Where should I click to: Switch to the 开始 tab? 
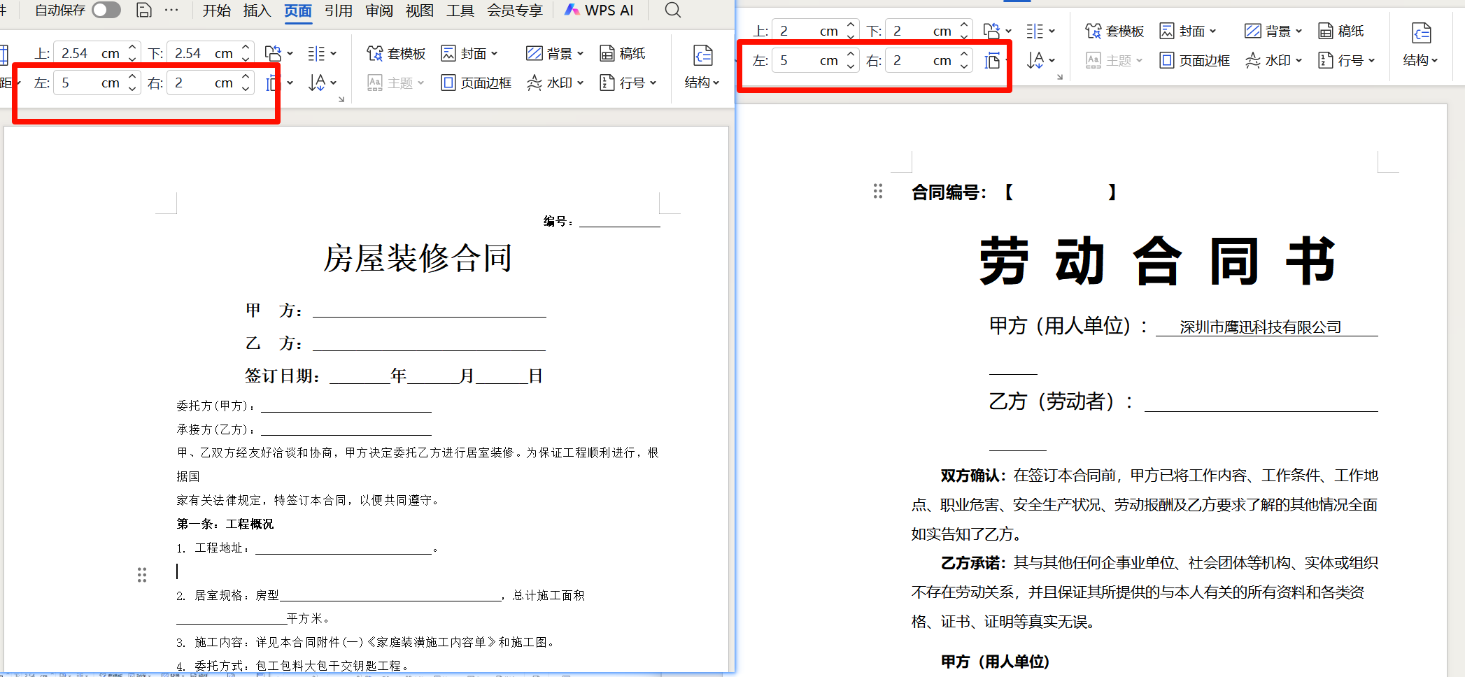[216, 10]
